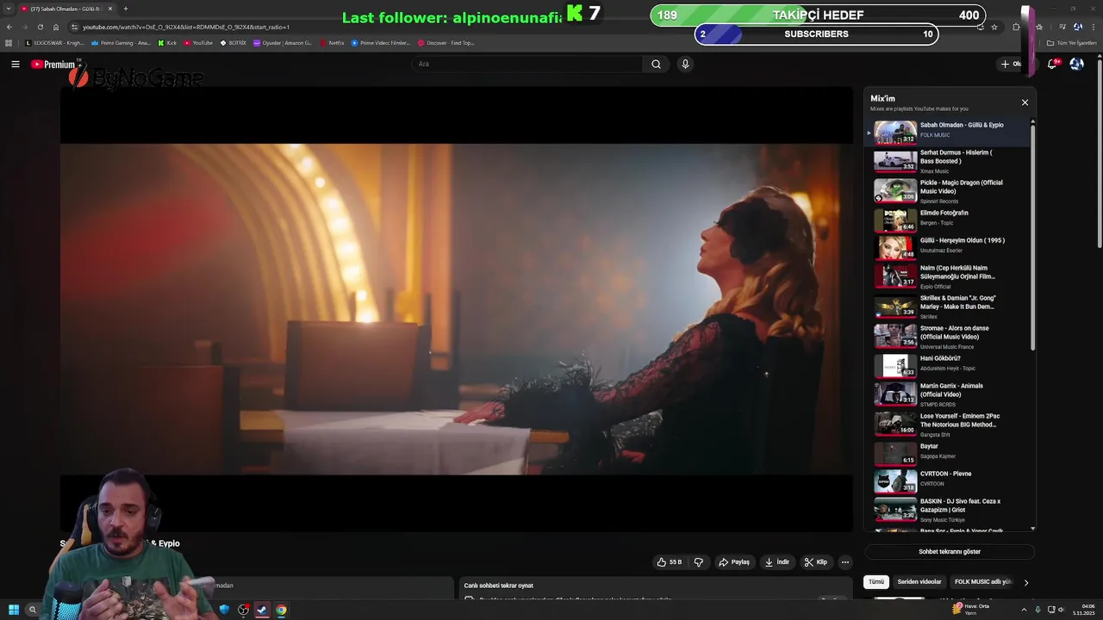Screen dimensions: 1103x620
Task: Open the Kick bookmark
Action: coord(167,43)
